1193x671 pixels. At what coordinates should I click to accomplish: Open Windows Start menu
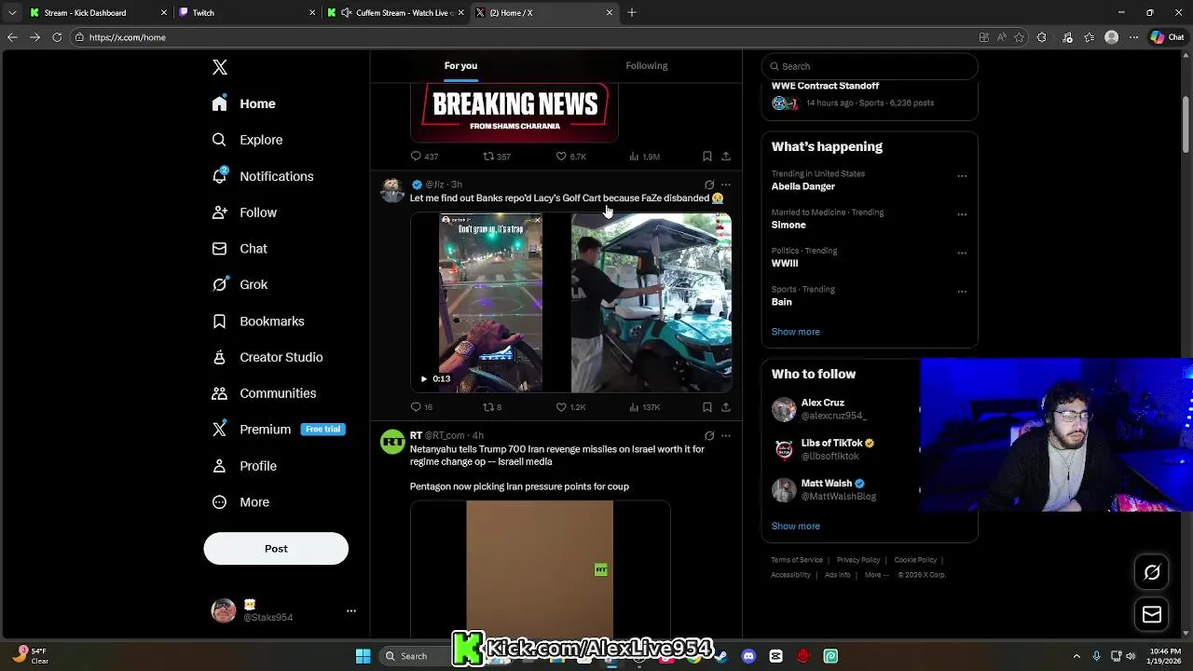click(363, 656)
